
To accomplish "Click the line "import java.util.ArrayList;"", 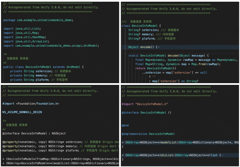I will click(26, 42).
